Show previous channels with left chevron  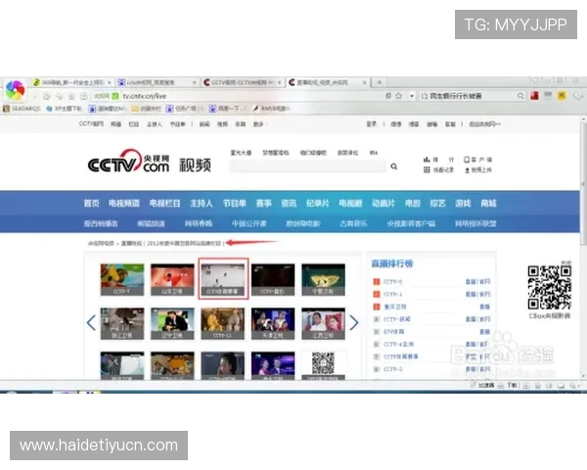91,323
